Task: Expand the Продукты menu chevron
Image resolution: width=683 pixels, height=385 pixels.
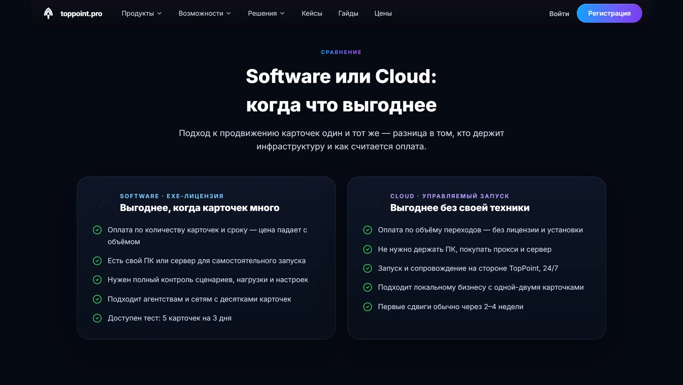Action: [x=160, y=14]
